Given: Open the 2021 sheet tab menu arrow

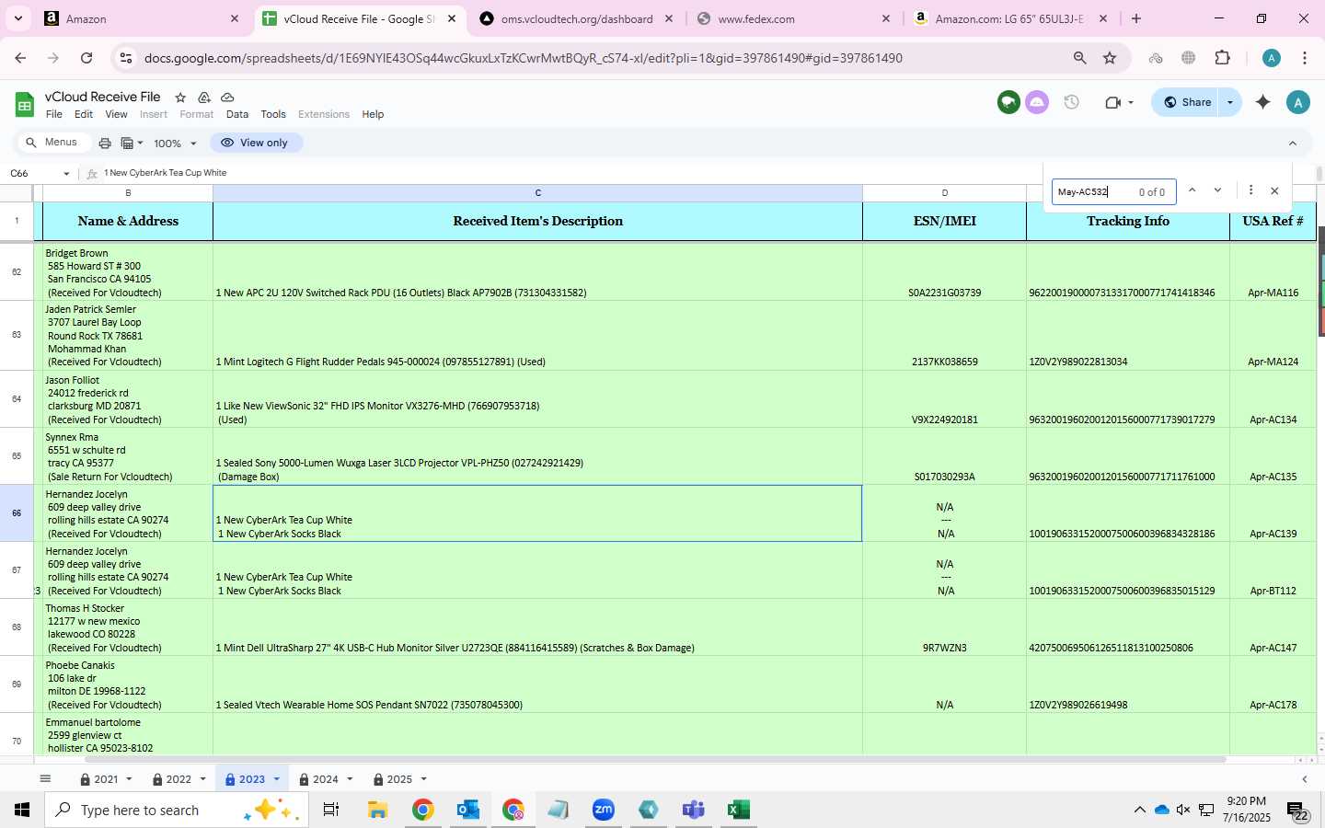Looking at the screenshot, I should (129, 779).
